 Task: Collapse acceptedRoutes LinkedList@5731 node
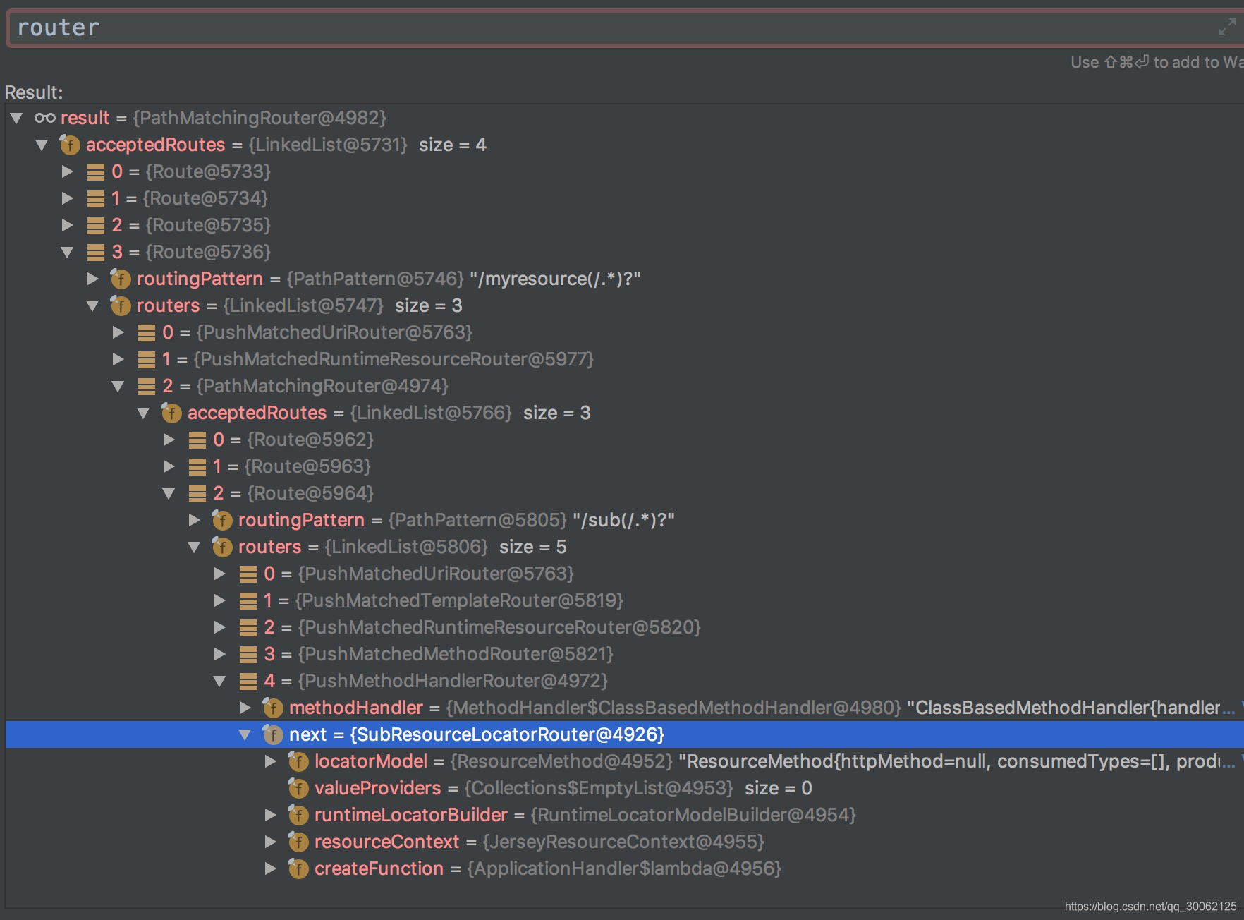tap(42, 145)
